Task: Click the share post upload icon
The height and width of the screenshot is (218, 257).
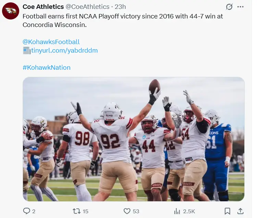Action: pos(241,211)
